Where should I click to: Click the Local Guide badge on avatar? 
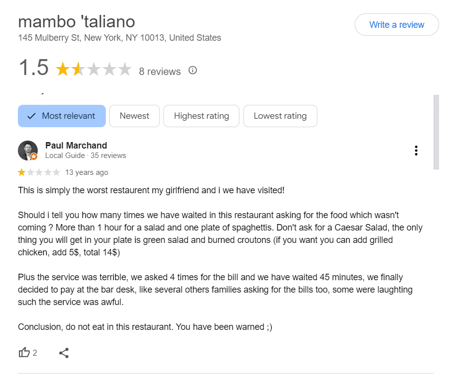coord(34,156)
